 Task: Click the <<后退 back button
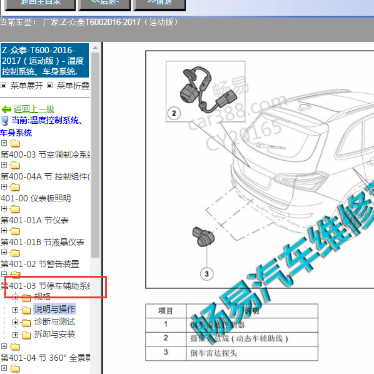coord(104,4)
